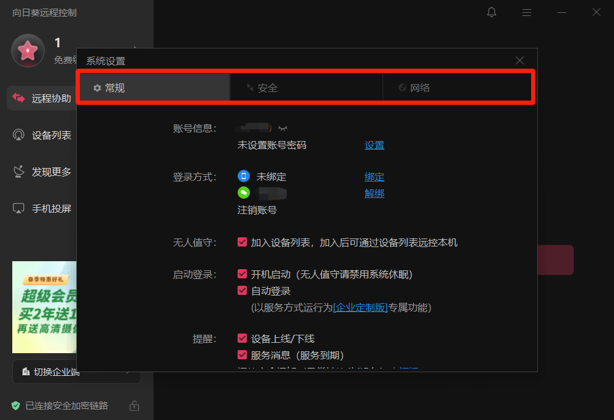Click the green shield security icon

point(16,405)
